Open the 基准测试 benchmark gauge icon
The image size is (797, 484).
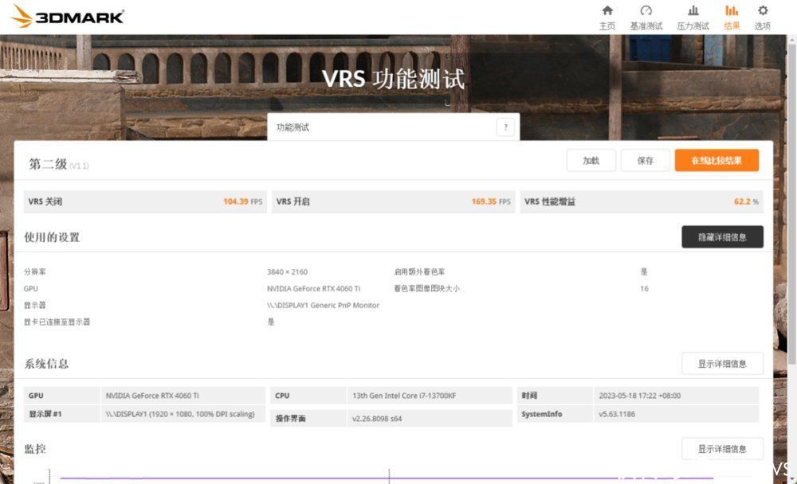[x=646, y=18]
